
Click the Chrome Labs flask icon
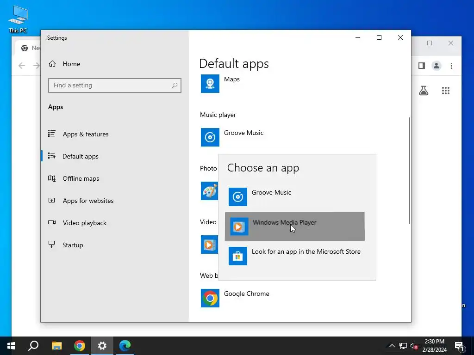[x=424, y=90]
